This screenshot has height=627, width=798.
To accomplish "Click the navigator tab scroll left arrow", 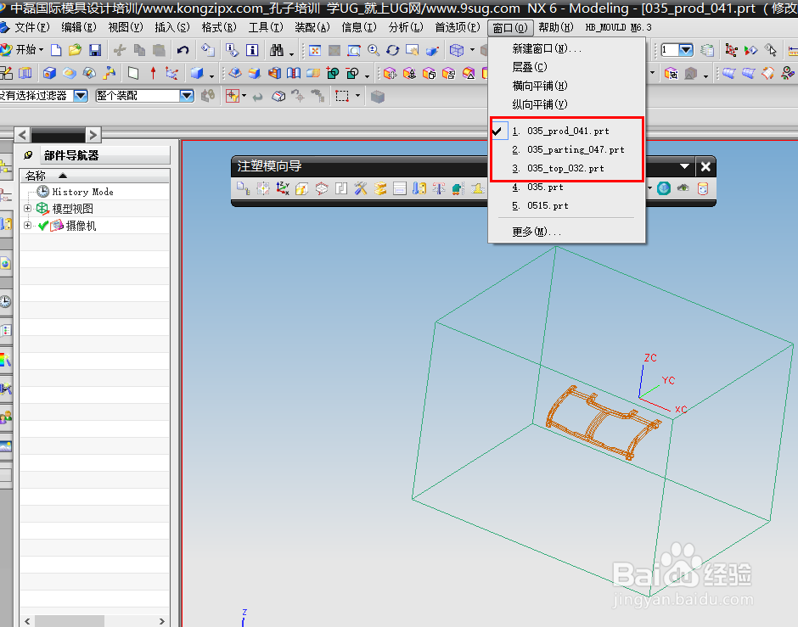I will (x=22, y=135).
